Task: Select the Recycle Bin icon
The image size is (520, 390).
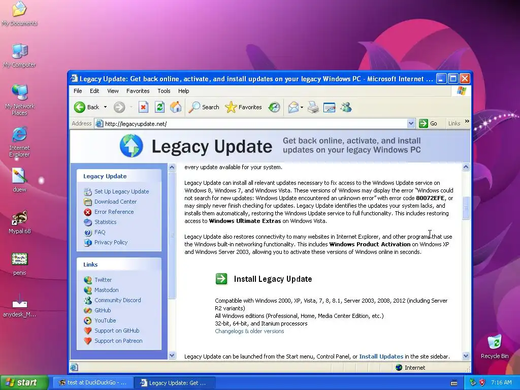Action: coord(495,346)
